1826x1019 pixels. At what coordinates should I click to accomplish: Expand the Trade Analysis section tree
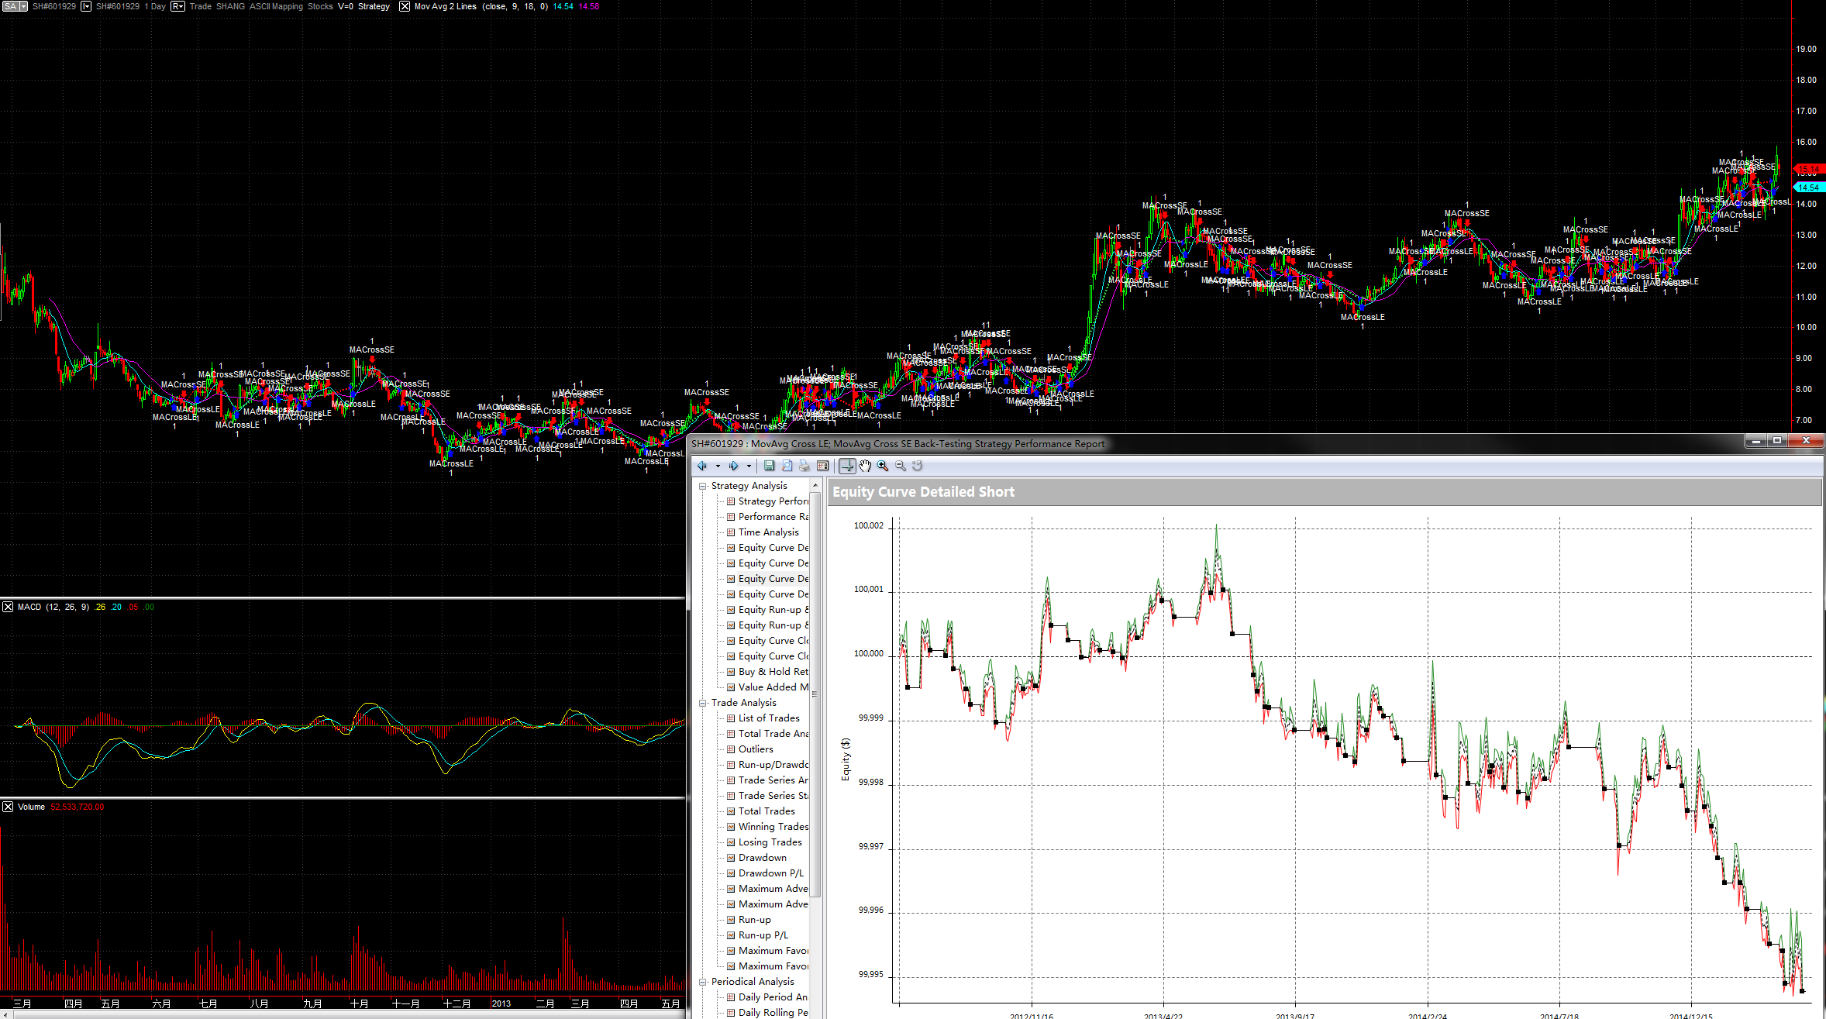point(704,702)
